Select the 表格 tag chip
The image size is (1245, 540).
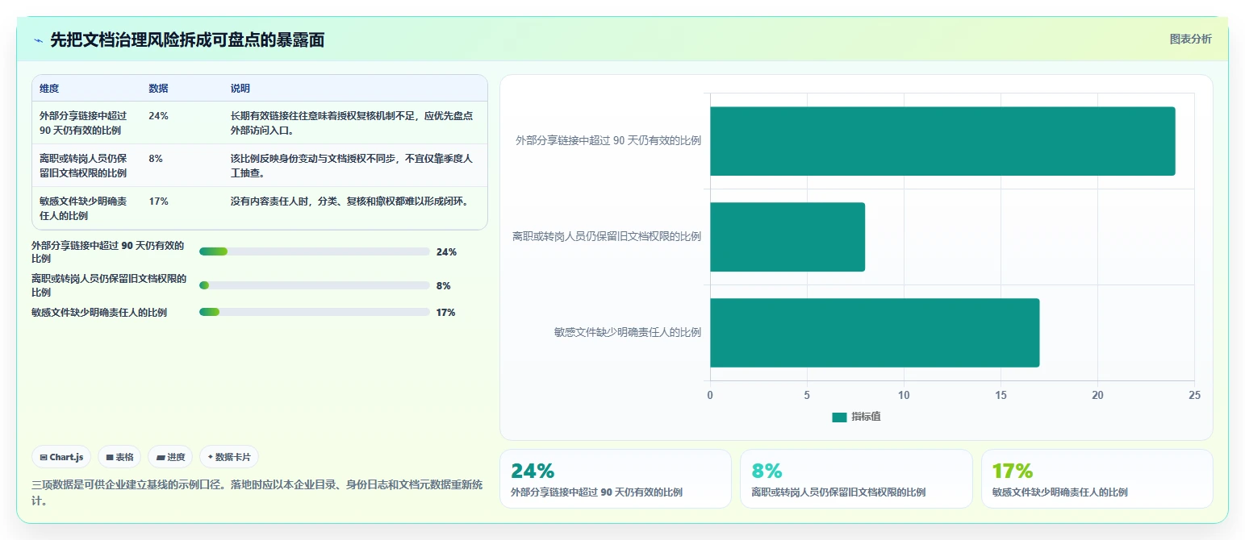point(119,457)
